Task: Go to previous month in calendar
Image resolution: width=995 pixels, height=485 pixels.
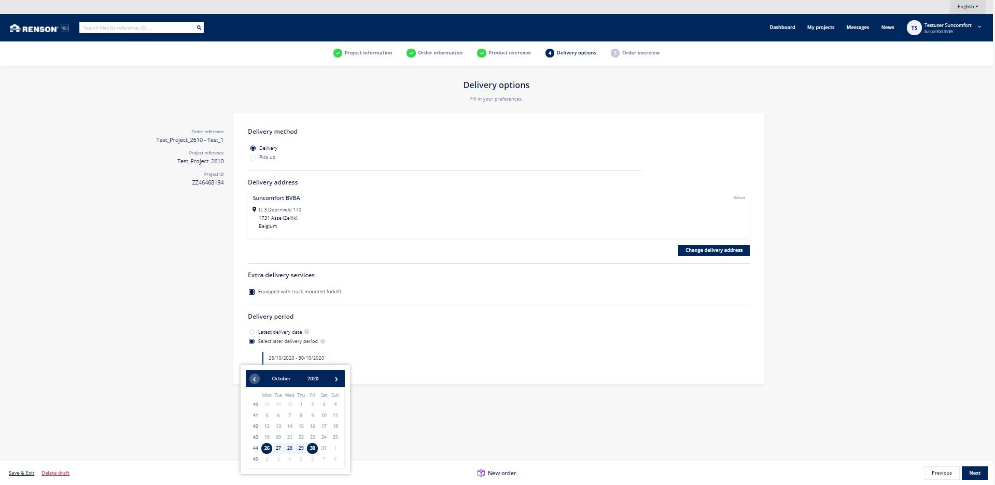Action: 254,379
